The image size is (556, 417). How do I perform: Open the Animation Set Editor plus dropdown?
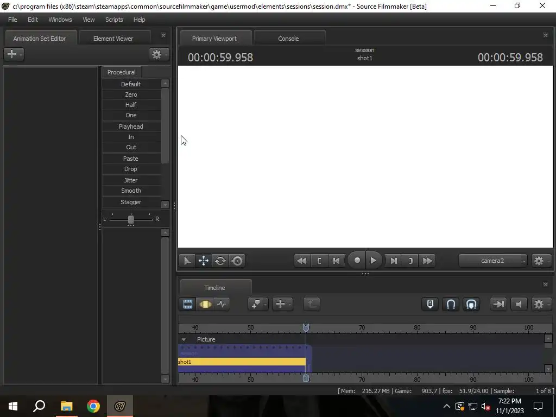tap(14, 54)
